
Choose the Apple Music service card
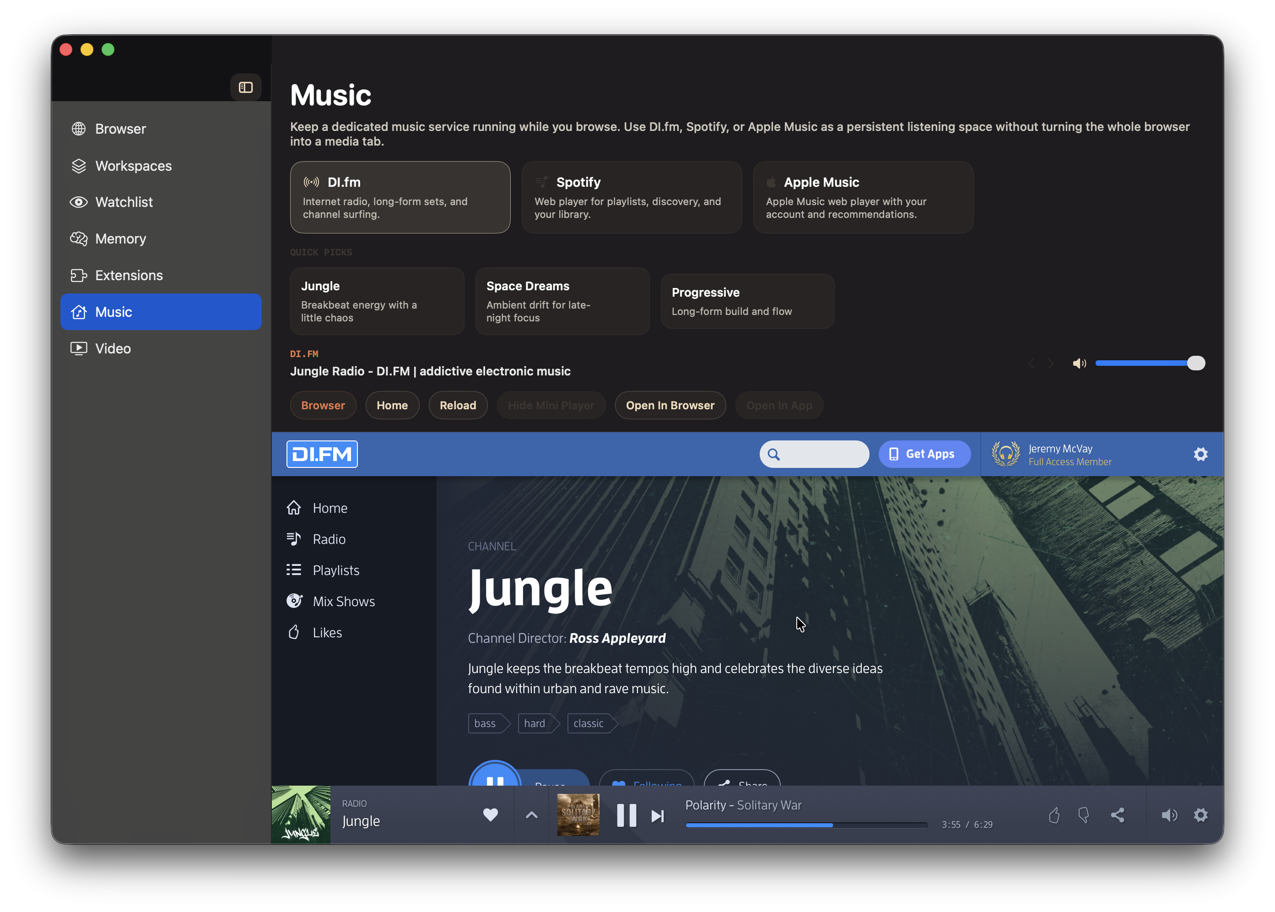[x=863, y=197]
